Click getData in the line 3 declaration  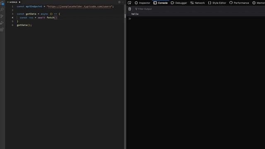pos(31,14)
